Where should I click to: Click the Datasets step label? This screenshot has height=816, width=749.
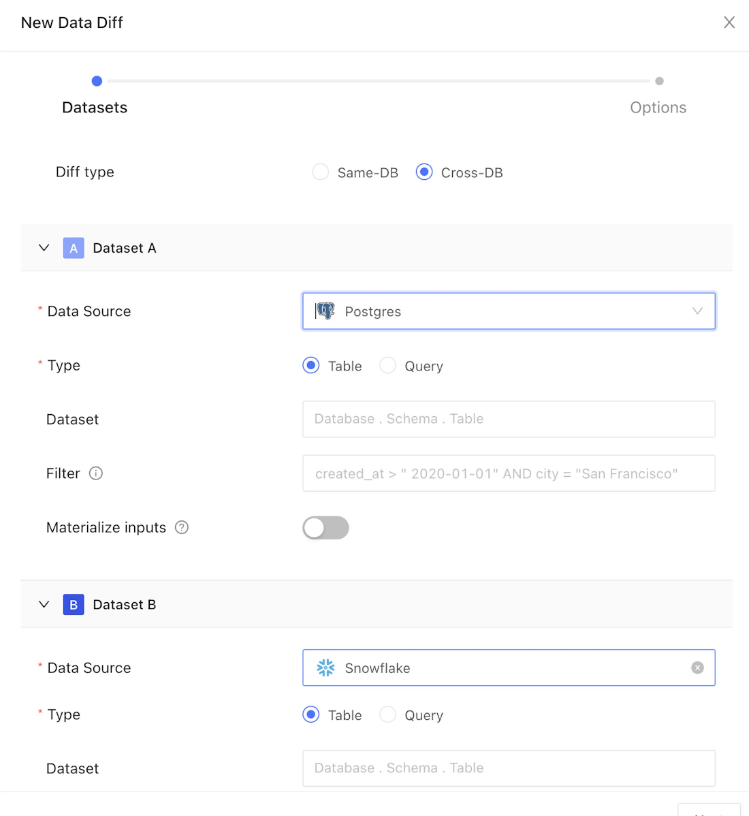(95, 107)
